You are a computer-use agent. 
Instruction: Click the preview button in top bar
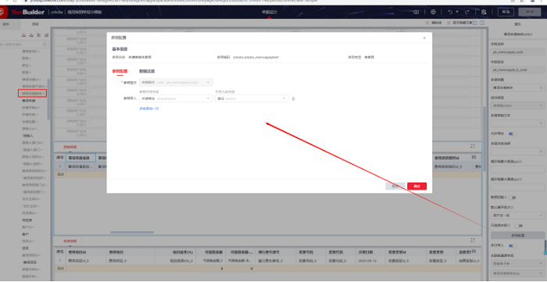506,12
